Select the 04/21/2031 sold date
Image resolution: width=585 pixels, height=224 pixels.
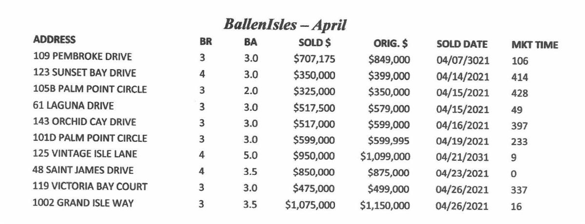462,157
